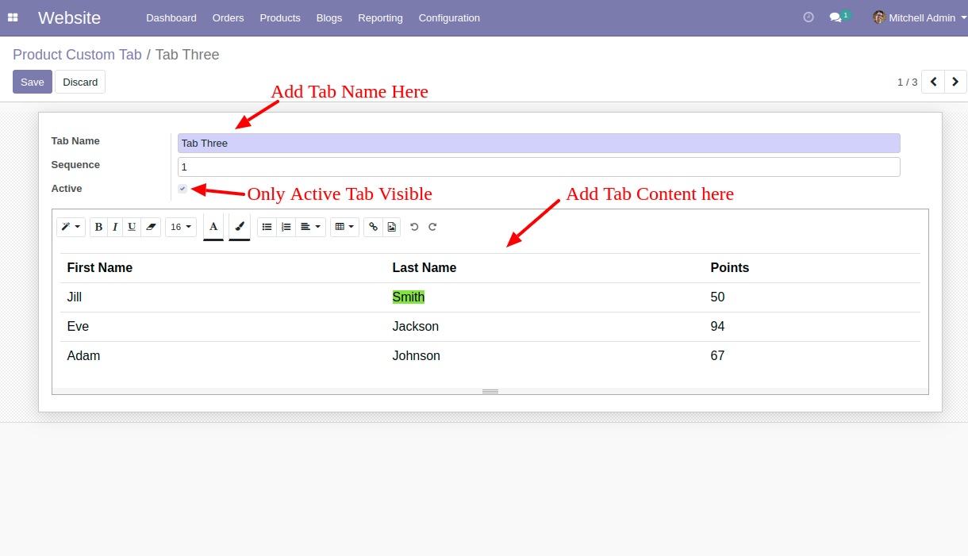Open the paragraph alignment dropdown
Image resolution: width=968 pixels, height=556 pixels.
[311, 227]
